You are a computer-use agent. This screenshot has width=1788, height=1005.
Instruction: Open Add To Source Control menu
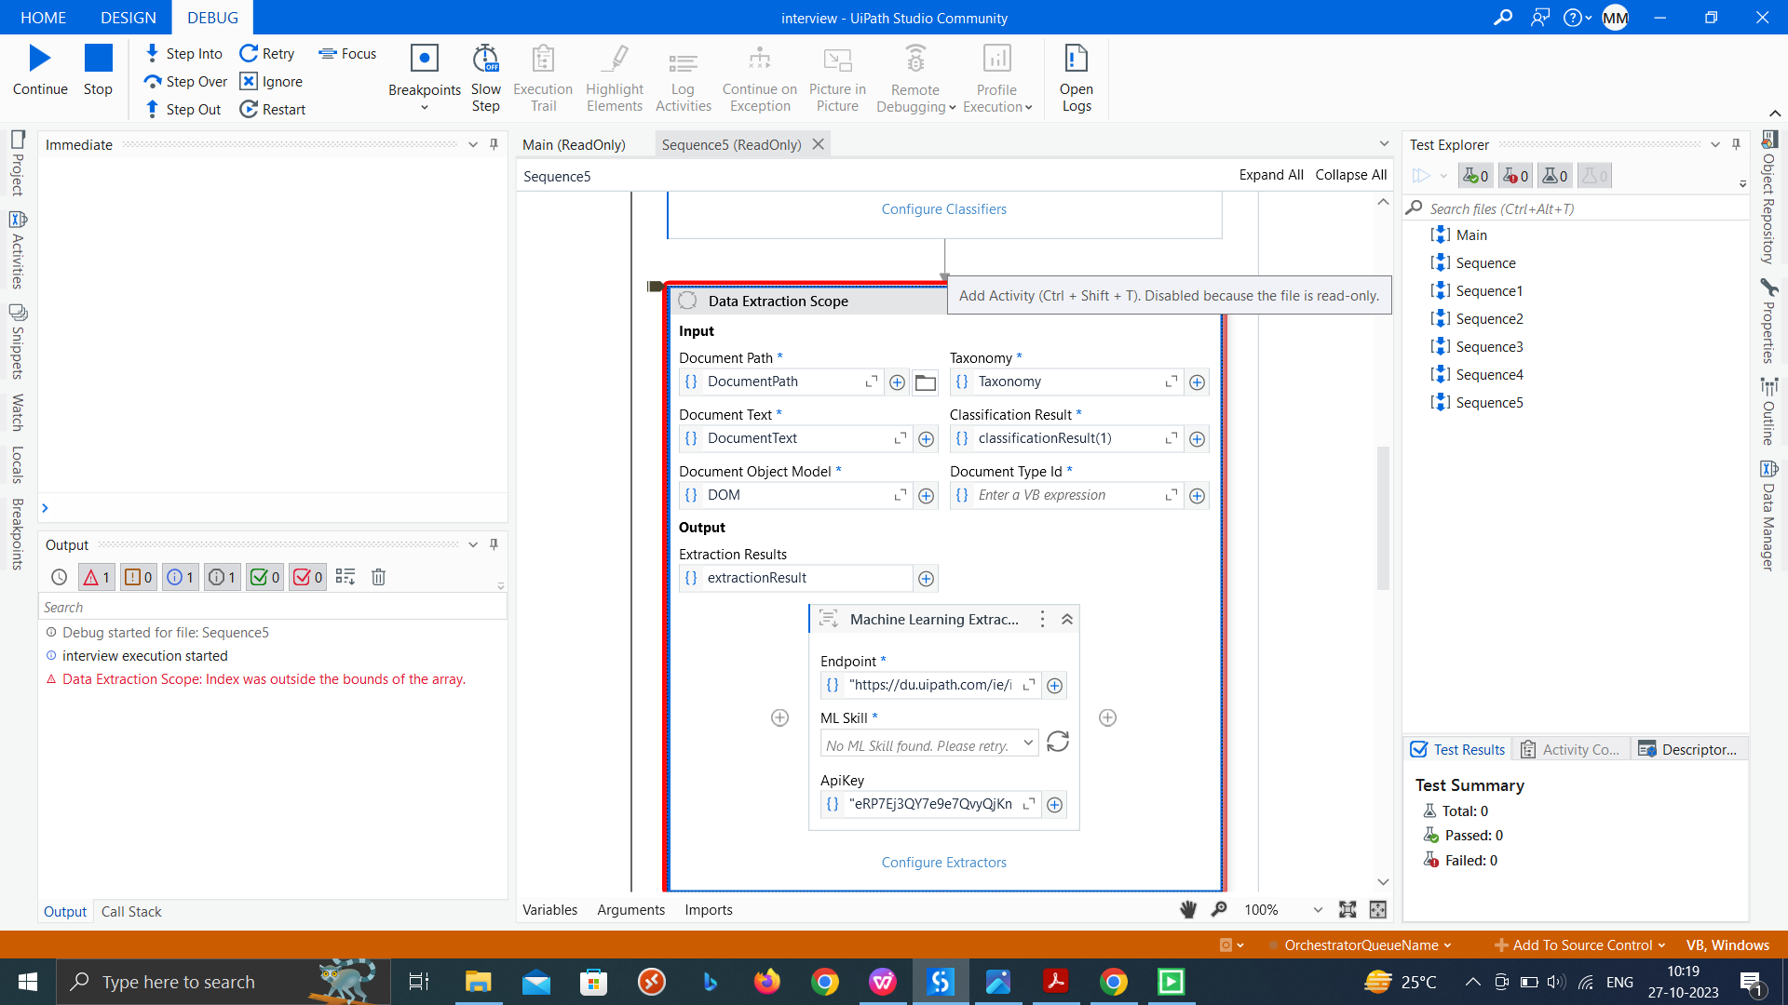pyautogui.click(x=1580, y=945)
